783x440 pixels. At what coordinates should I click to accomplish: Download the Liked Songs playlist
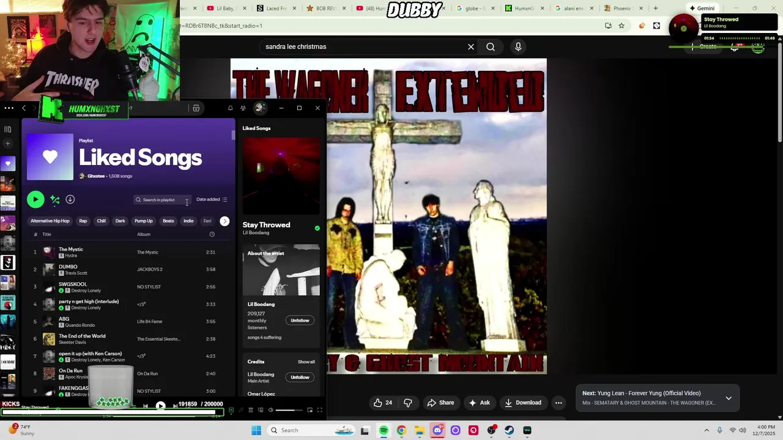70,199
